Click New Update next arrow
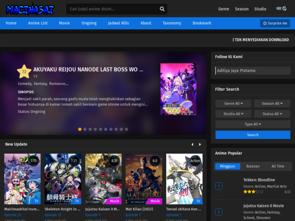295x221 pixels. [x=200, y=144]
